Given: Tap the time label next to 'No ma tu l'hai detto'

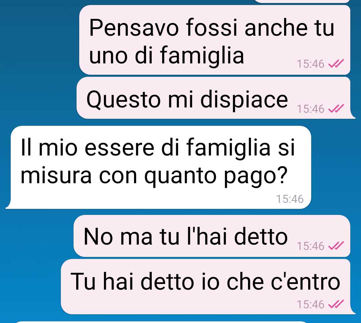Looking at the screenshot, I should pos(311,246).
